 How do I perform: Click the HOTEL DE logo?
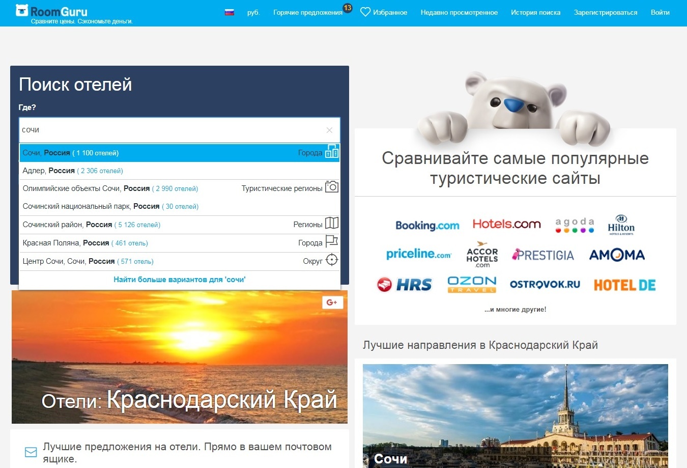click(x=625, y=285)
